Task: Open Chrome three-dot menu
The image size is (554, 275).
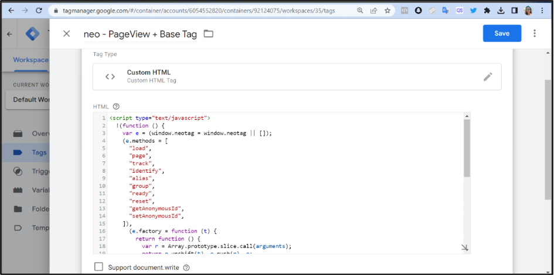Action: pyautogui.click(x=542, y=11)
